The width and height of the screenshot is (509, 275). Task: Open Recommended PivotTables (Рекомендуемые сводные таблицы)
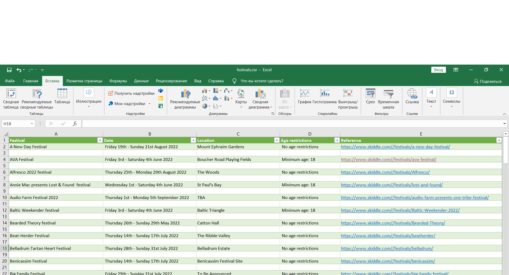pos(37,99)
